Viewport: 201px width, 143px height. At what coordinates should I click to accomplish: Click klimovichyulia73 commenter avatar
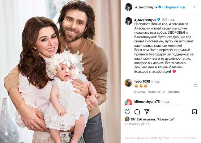tap(128, 102)
